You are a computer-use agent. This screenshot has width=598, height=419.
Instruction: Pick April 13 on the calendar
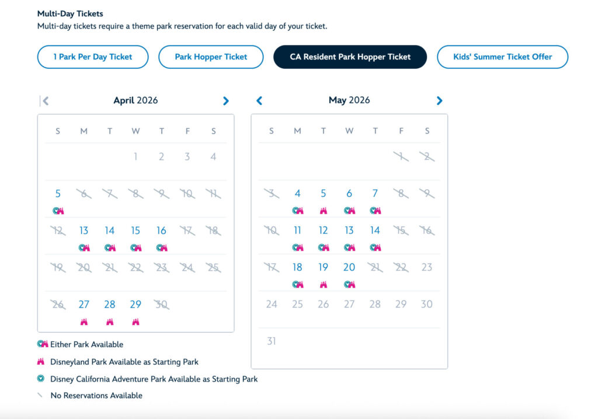pyautogui.click(x=84, y=231)
